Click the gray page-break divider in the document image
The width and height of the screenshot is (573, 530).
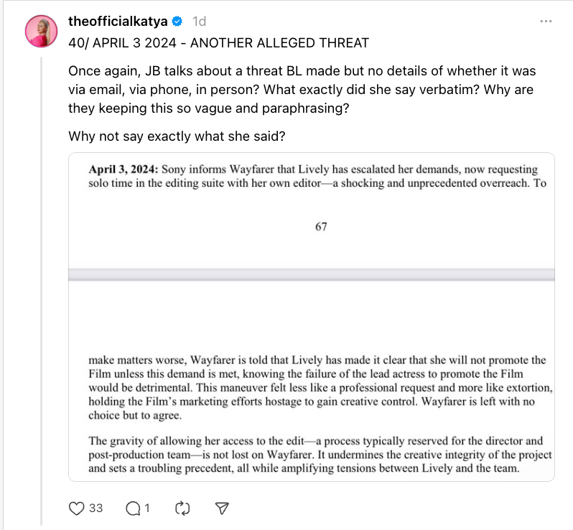311,275
